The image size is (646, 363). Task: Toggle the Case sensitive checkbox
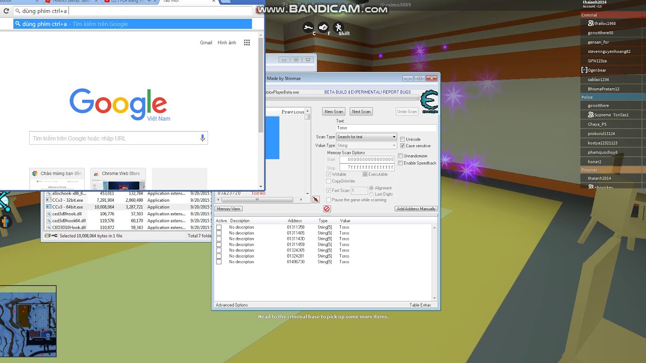(403, 146)
